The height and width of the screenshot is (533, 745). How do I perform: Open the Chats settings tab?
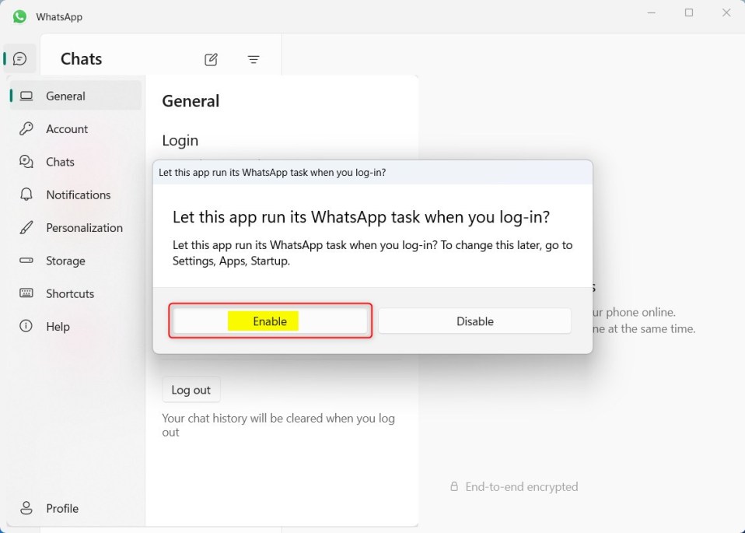click(x=75, y=162)
